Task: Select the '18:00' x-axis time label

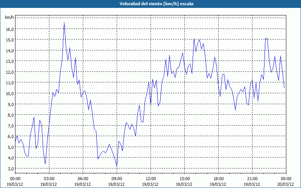Action: pos(218,179)
